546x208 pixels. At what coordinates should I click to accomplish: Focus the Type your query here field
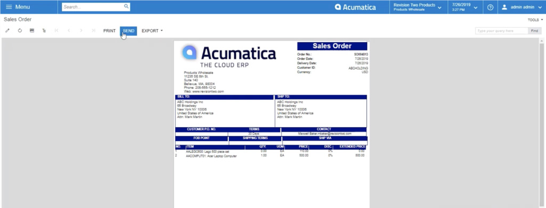pyautogui.click(x=502, y=31)
